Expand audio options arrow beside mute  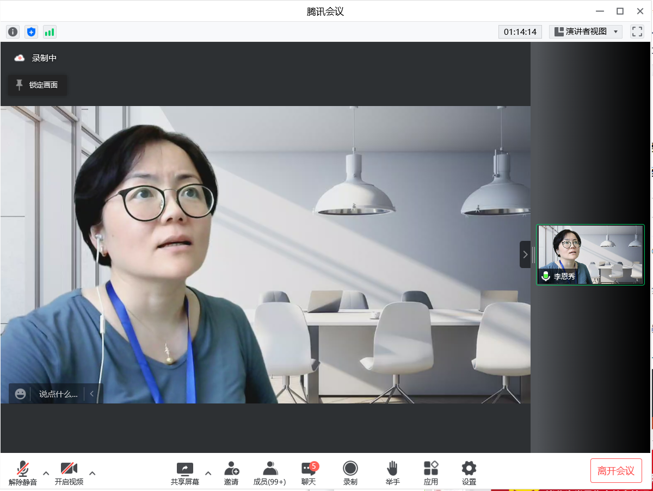tap(46, 473)
